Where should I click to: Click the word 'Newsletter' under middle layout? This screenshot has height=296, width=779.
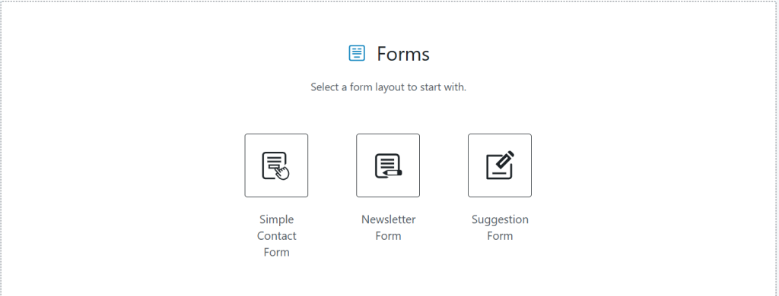(388, 219)
